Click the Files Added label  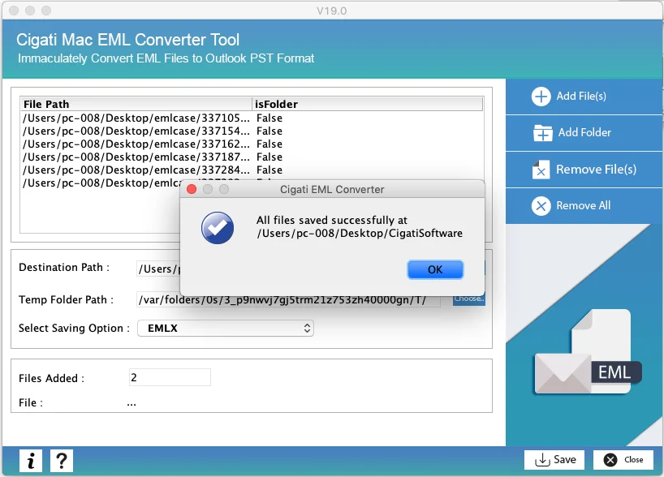(51, 378)
